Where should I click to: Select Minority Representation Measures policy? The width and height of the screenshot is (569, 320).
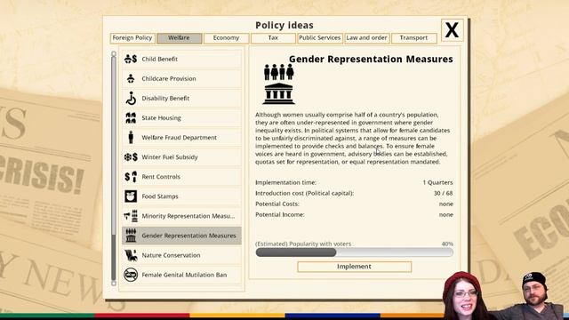point(181,216)
